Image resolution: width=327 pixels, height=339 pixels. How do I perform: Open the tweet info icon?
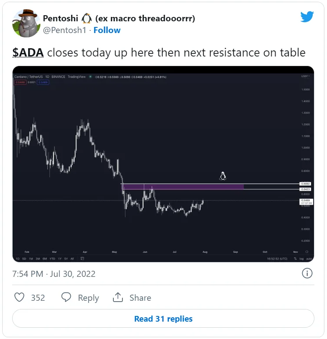(307, 273)
